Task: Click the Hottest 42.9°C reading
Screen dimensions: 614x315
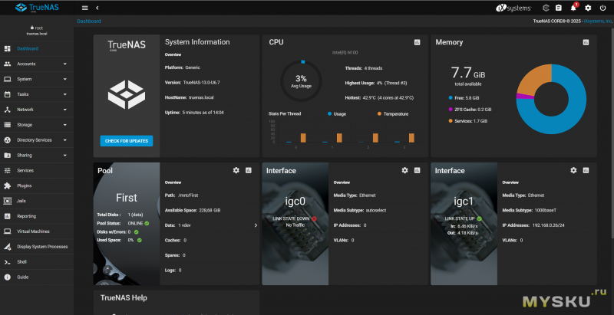Action: [x=379, y=97]
